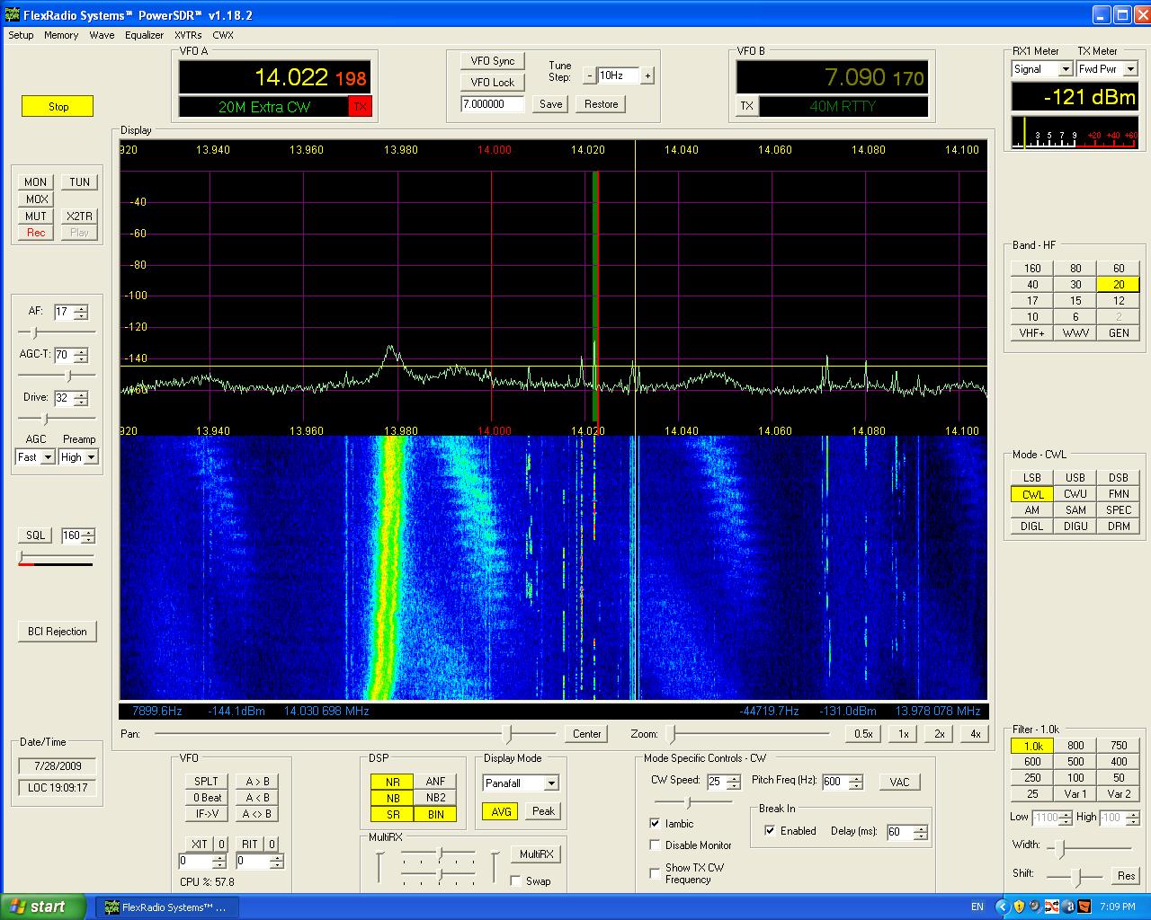The width and height of the screenshot is (1151, 920).
Task: Adjust the Pan slider handle
Action: (x=508, y=734)
